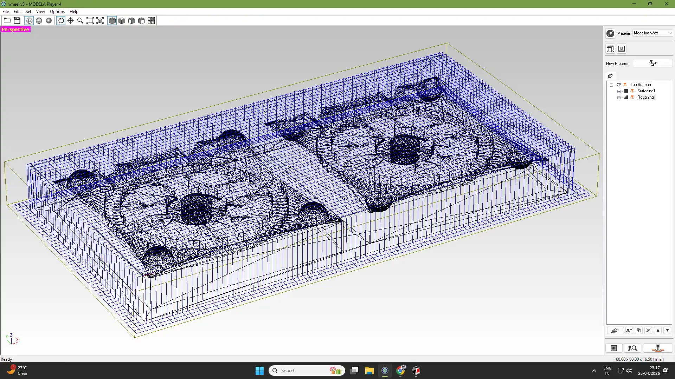Open the Material dropdown Modeling Wax
The height and width of the screenshot is (379, 675).
(652, 33)
